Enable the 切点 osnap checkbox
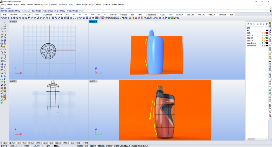 48,143
